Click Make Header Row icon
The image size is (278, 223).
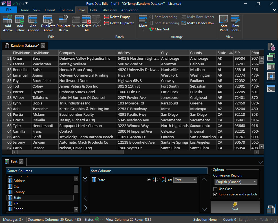pos(184,23)
